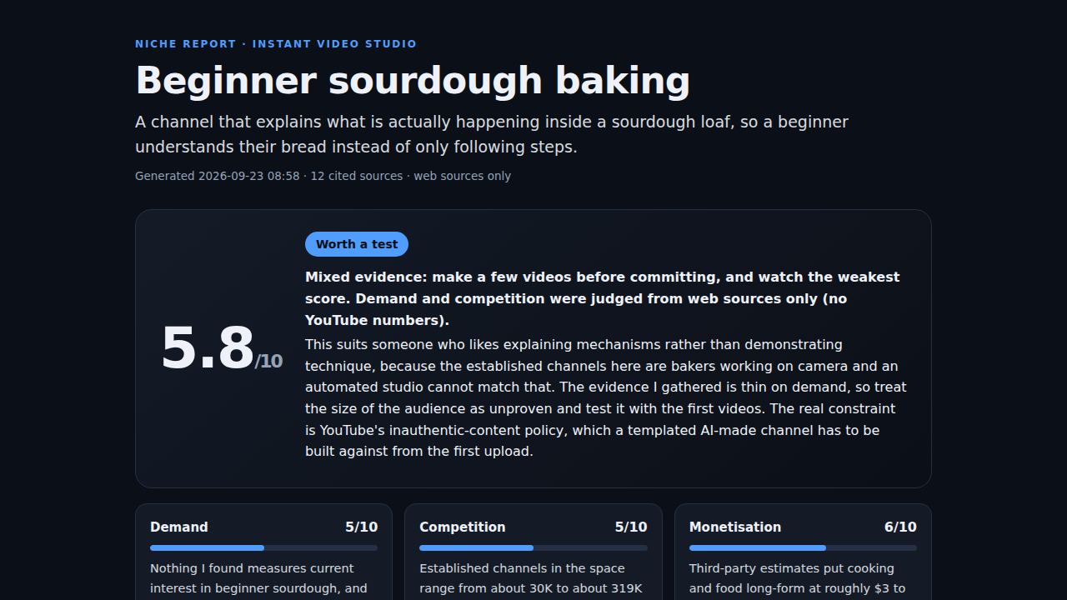Select the Demand score card heading
1067x600 pixels.
(x=179, y=527)
